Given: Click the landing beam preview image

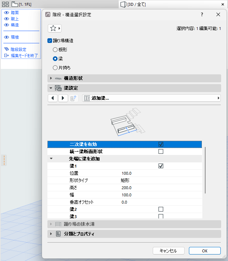Looking at the screenshot, I should (128, 122).
